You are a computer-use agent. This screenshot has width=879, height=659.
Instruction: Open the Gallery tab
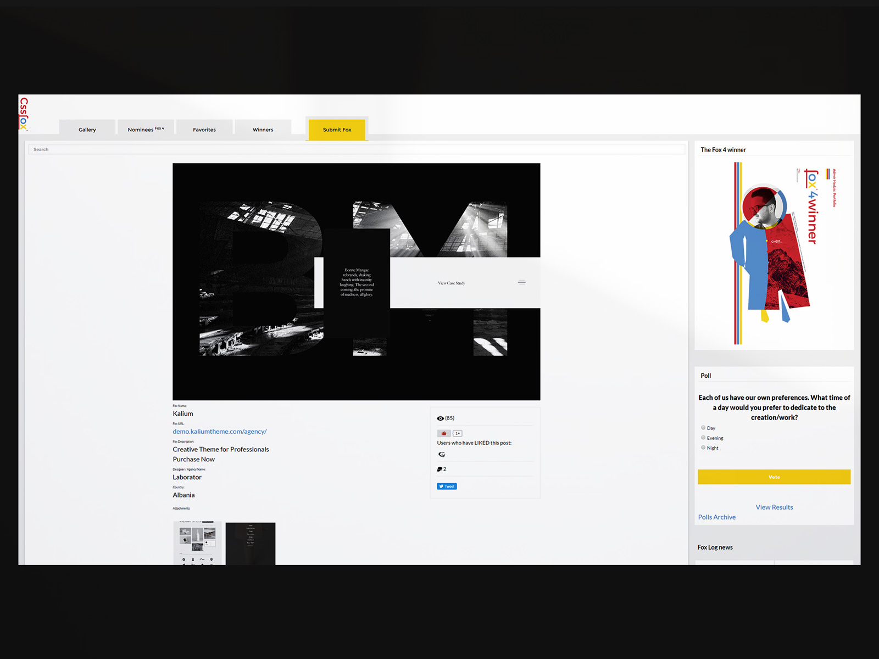87,130
